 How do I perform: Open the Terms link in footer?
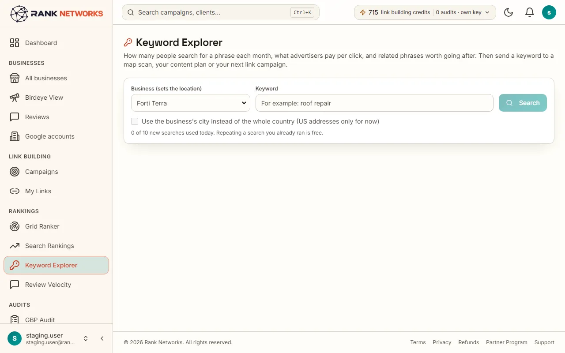418,342
